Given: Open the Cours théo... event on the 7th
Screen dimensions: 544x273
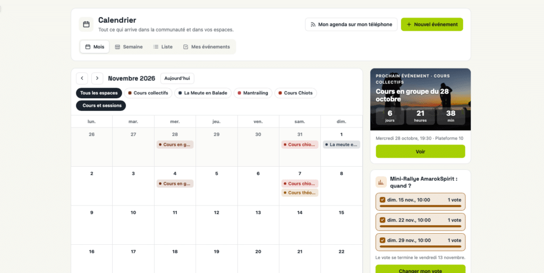Looking at the screenshot, I should (x=300, y=193).
